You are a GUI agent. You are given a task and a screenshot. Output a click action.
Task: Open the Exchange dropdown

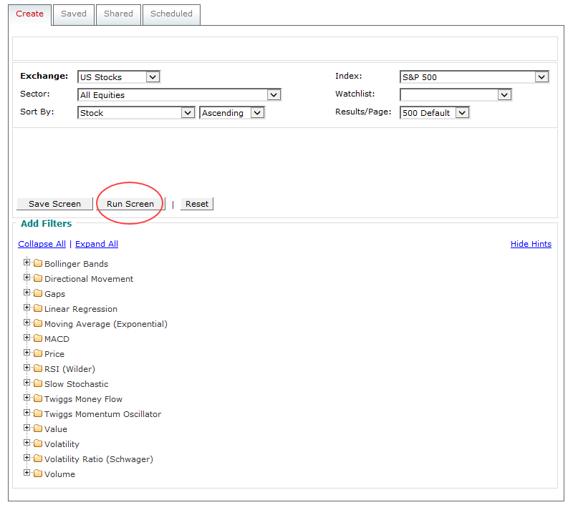pos(118,77)
